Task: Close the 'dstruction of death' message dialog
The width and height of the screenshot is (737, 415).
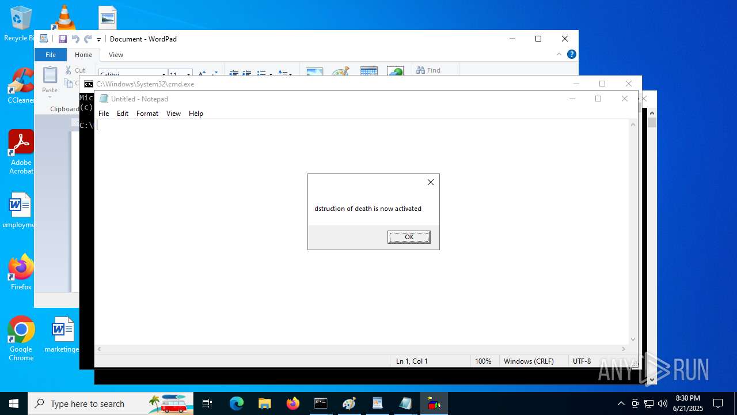Action: click(x=430, y=182)
